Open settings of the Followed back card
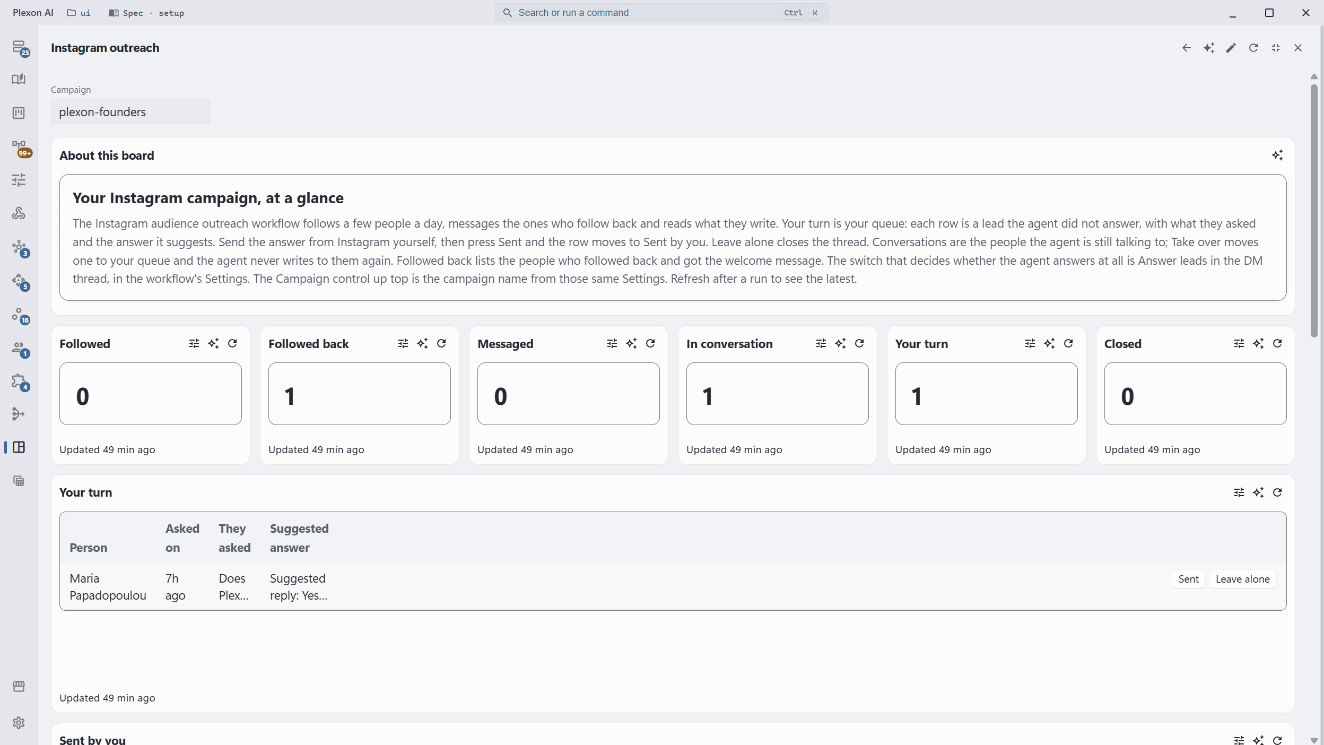The image size is (1324, 745). [403, 344]
